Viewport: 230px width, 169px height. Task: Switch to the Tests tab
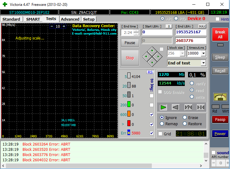click(x=51, y=19)
